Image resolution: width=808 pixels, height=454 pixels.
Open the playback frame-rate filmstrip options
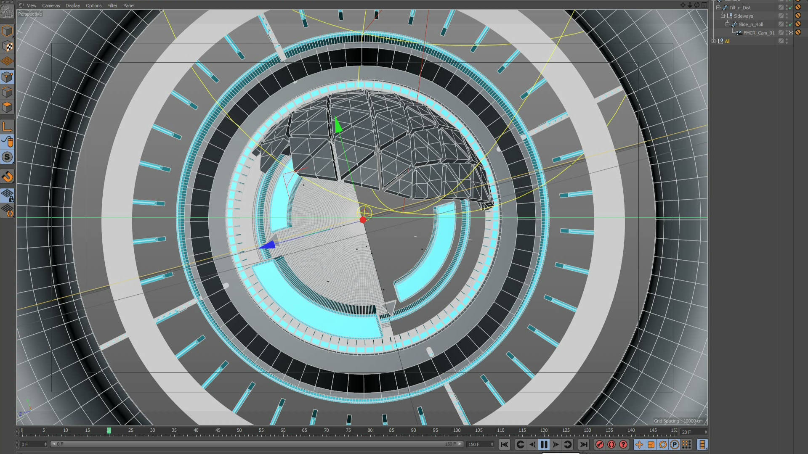[x=702, y=444]
